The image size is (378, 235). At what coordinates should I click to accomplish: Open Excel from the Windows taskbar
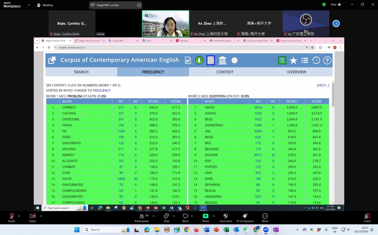tap(226, 230)
